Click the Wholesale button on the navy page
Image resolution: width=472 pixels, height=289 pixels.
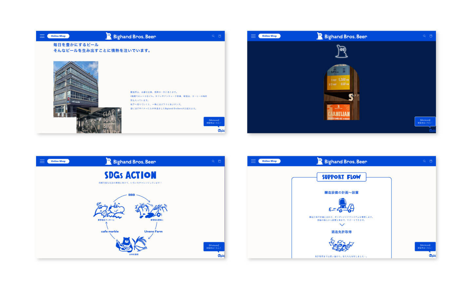(425, 122)
